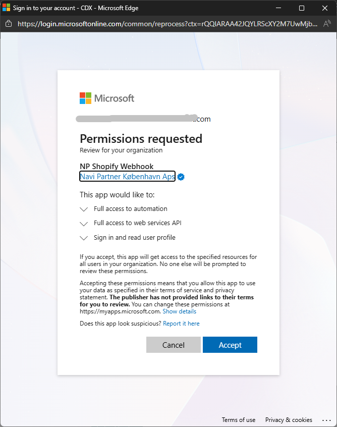Screen dimensions: 337x427
Task: Open the Privacy & cookies link
Action: tap(289, 420)
